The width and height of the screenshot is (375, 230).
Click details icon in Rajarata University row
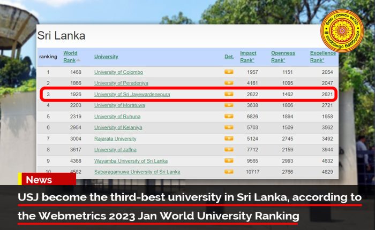pos(229,139)
